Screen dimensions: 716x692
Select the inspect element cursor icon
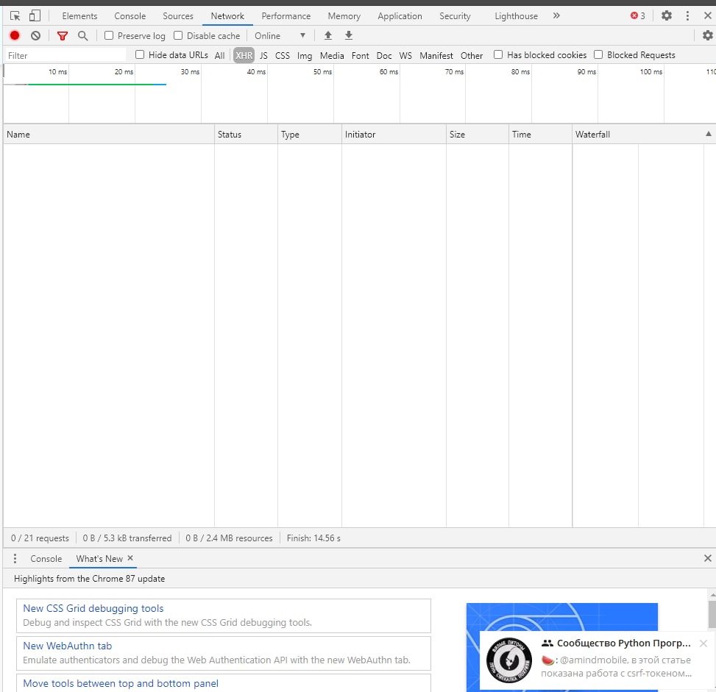coord(15,15)
